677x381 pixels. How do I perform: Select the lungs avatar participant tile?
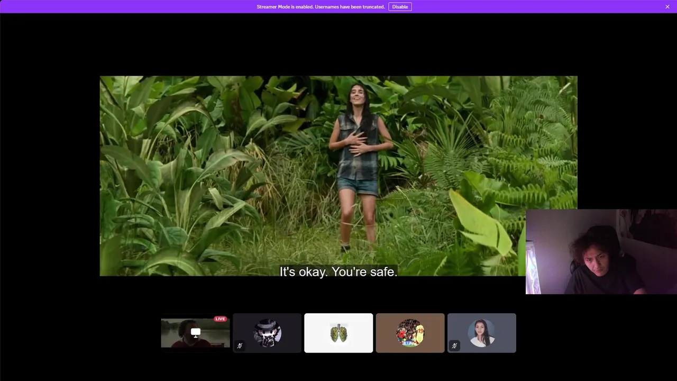click(x=338, y=333)
